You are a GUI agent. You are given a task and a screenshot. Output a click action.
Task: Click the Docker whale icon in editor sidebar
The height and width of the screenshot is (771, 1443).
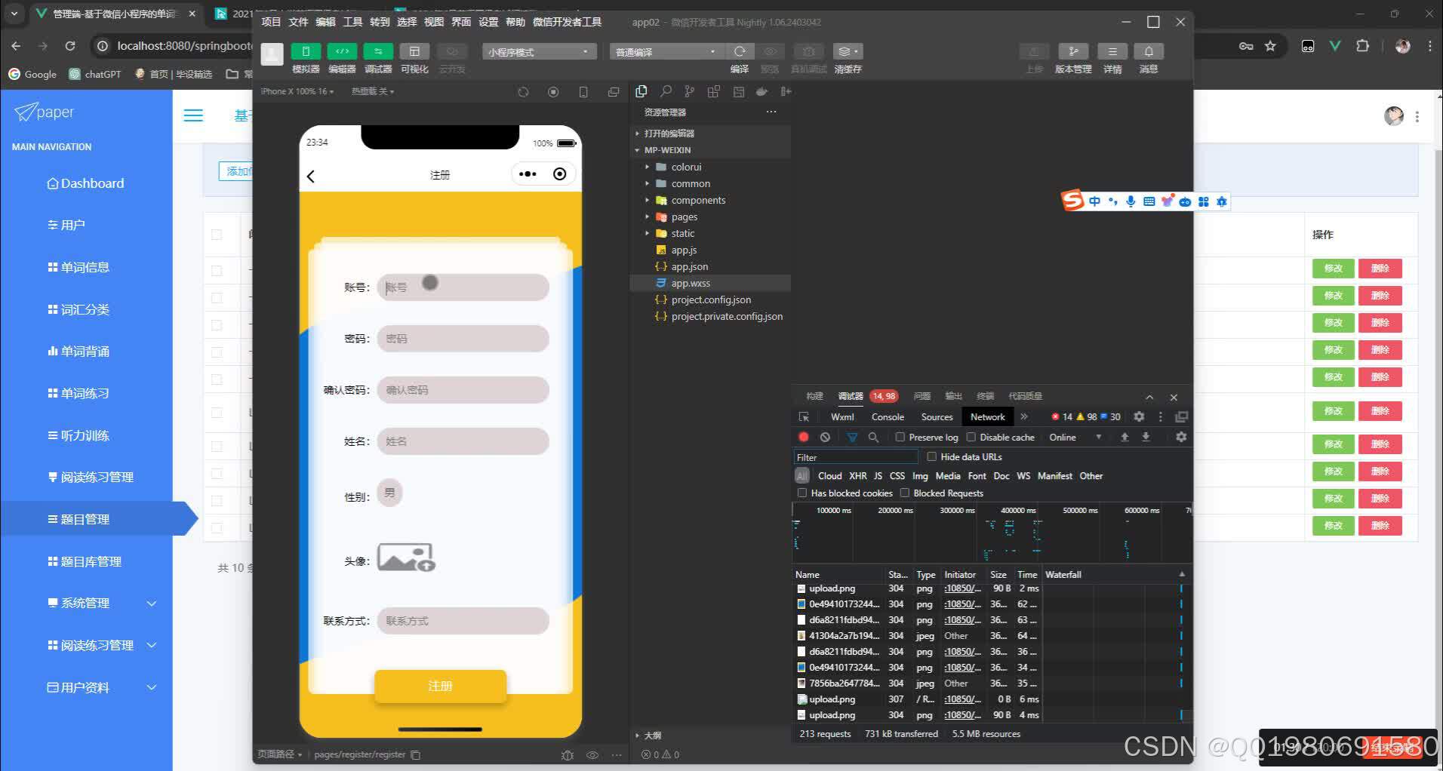point(761,91)
